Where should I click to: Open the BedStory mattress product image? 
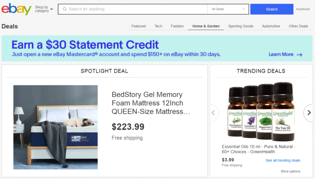55,127
